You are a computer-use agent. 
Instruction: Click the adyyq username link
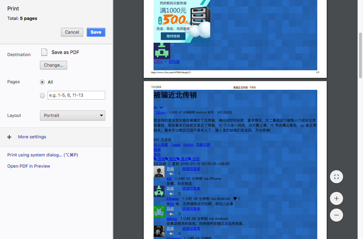172,219
